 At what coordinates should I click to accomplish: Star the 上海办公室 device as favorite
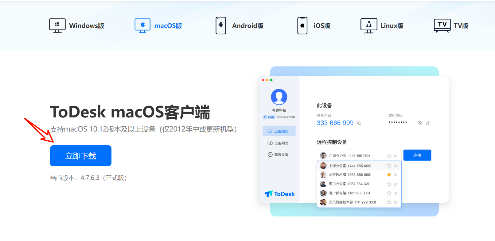pos(389,166)
